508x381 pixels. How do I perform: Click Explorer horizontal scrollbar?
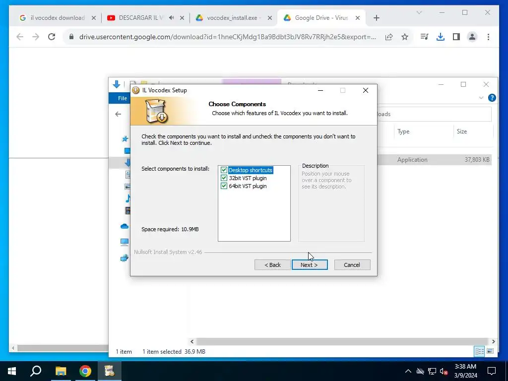coord(342,341)
